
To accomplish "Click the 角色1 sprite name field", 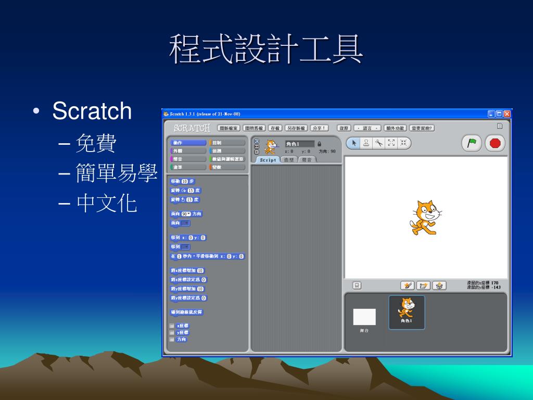I will 299,144.
